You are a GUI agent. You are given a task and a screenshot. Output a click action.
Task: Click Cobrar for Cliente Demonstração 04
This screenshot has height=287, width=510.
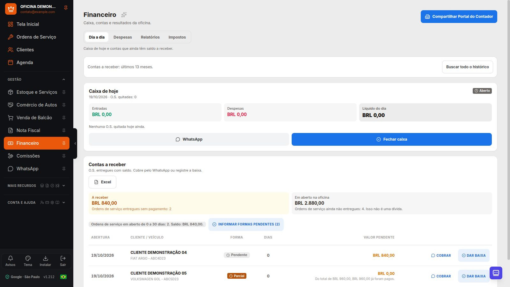pos(441,255)
